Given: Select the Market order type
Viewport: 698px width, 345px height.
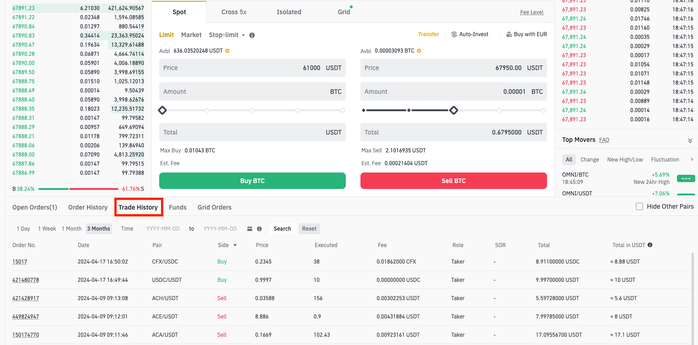Looking at the screenshot, I should (191, 35).
